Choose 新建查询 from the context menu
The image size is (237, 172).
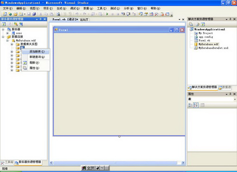(x=36, y=57)
